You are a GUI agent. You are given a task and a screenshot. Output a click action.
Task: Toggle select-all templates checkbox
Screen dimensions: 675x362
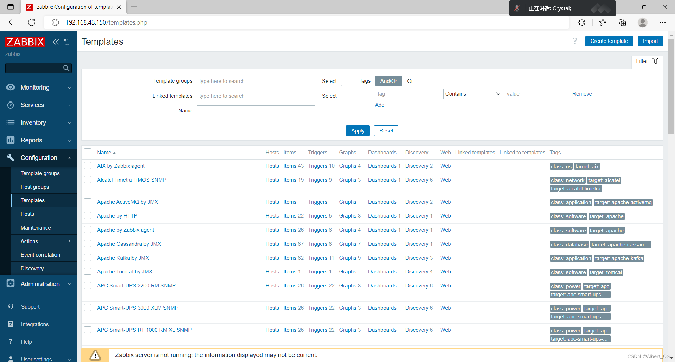[x=88, y=152]
